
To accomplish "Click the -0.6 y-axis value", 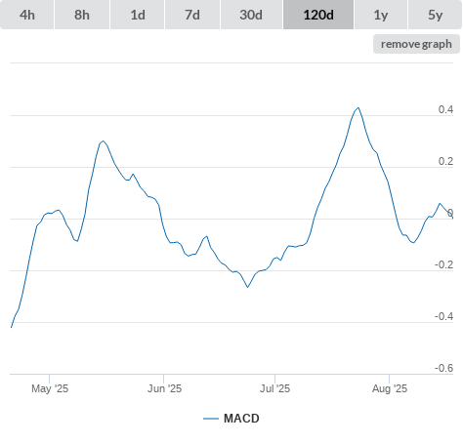I will coord(444,368).
